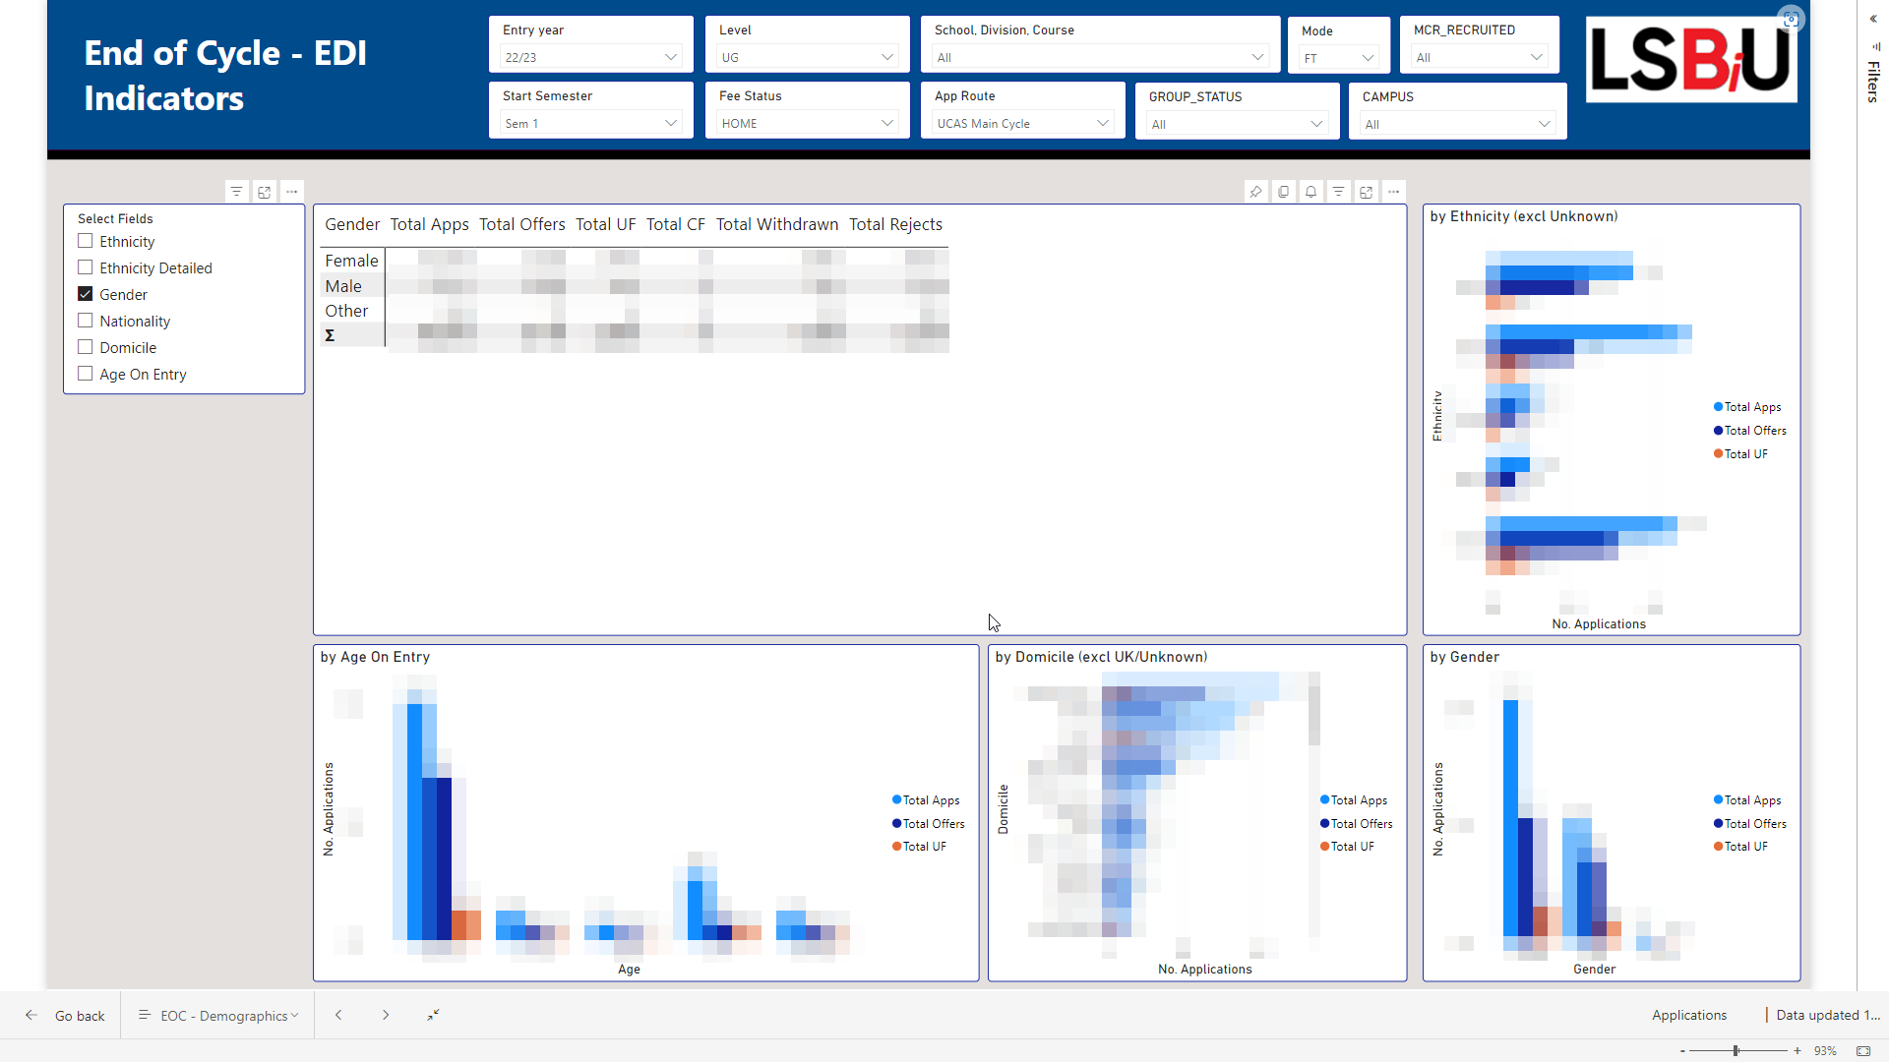Viewport: 1889px width, 1062px height.
Task: Sort table by Total Apps column
Action: point(429,224)
